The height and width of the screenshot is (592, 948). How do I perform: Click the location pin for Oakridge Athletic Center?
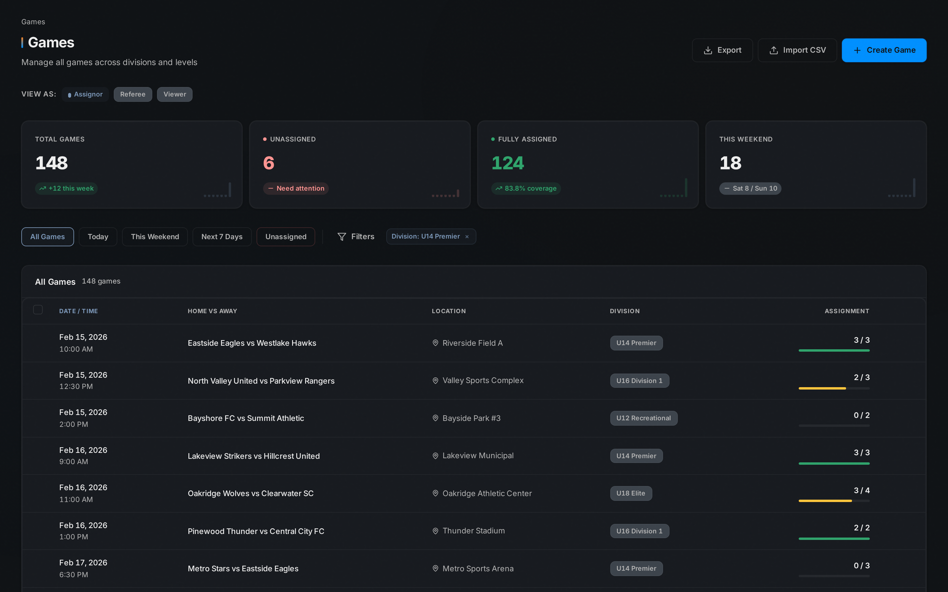pyautogui.click(x=435, y=493)
